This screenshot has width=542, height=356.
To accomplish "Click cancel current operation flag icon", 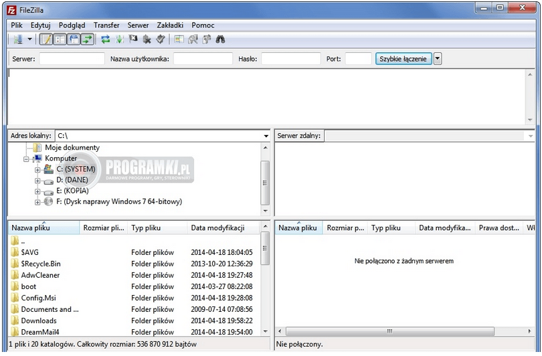I will 133,39.
